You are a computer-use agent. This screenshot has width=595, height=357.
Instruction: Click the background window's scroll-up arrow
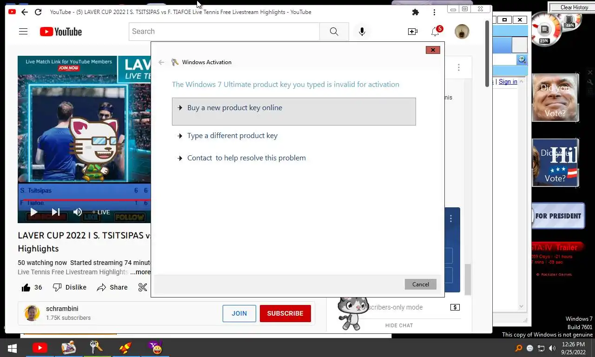(521, 81)
